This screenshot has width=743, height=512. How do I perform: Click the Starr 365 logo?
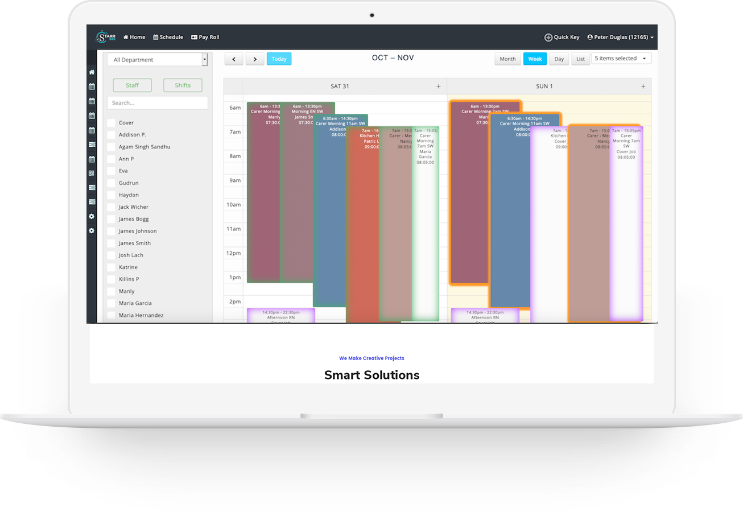[x=101, y=37]
